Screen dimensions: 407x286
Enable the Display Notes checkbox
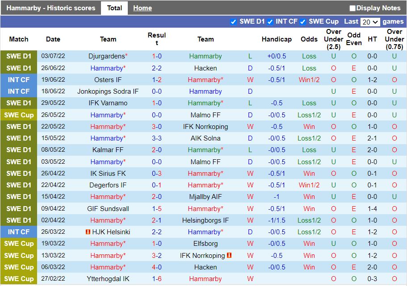coord(352,8)
